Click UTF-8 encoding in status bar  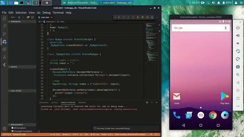coord(75,134)
